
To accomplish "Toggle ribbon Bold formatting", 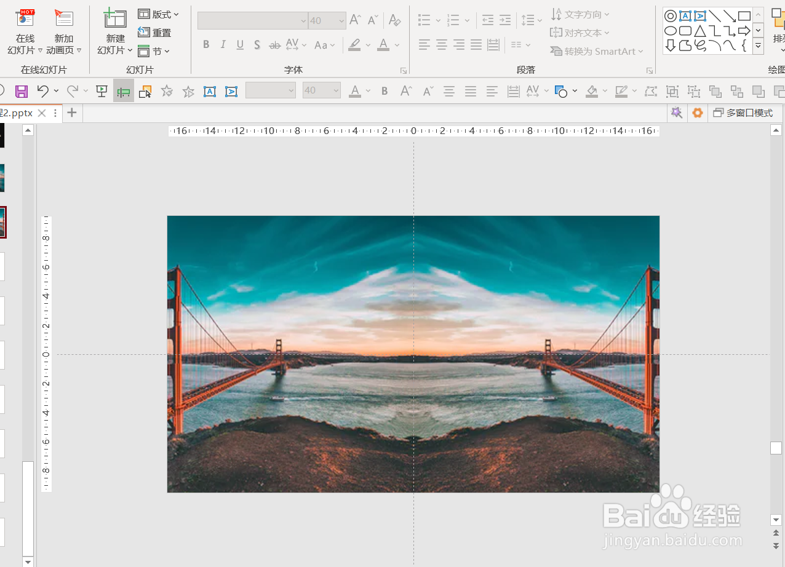I will [x=206, y=44].
